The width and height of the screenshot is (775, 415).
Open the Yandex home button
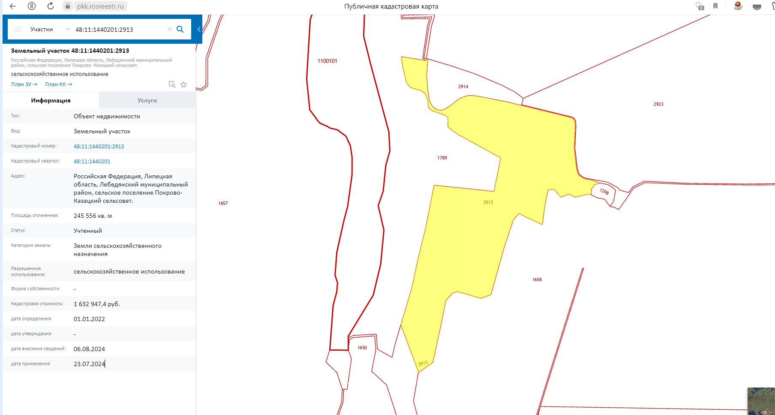click(x=31, y=6)
